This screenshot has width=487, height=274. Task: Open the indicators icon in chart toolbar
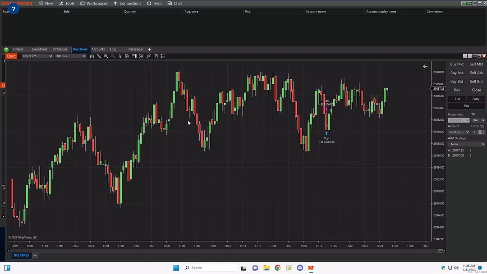pyautogui.click(x=148, y=56)
